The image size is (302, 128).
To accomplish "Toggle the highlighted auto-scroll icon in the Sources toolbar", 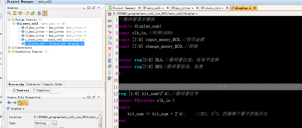I will pos(45,13).
